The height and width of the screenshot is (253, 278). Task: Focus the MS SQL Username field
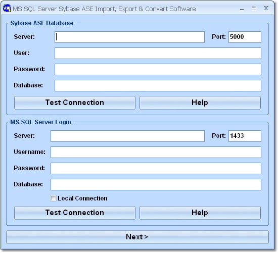156,152
